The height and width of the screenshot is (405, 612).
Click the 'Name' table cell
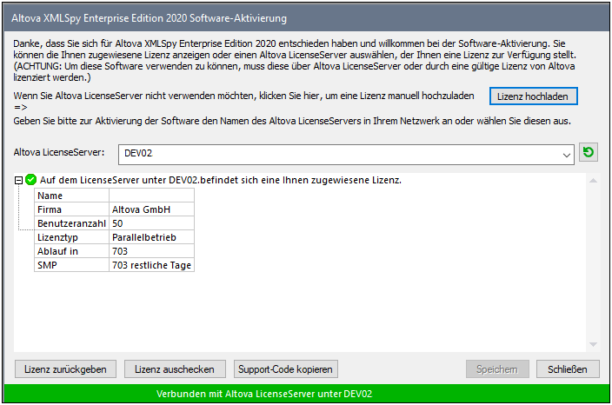point(72,196)
